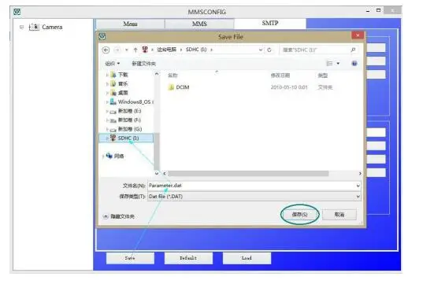Click the MMSCONFIG app icon in title bar
This screenshot has height=284, width=423.
point(17,12)
